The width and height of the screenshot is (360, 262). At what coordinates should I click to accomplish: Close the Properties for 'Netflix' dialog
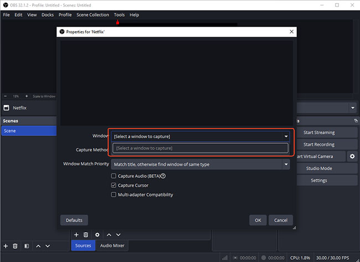pos(291,32)
